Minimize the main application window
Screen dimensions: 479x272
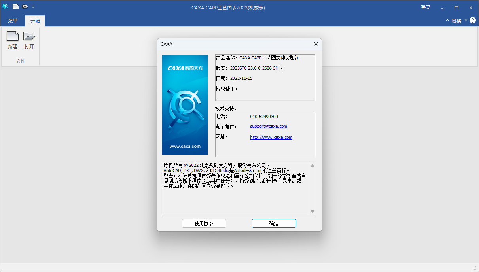tap(442, 8)
